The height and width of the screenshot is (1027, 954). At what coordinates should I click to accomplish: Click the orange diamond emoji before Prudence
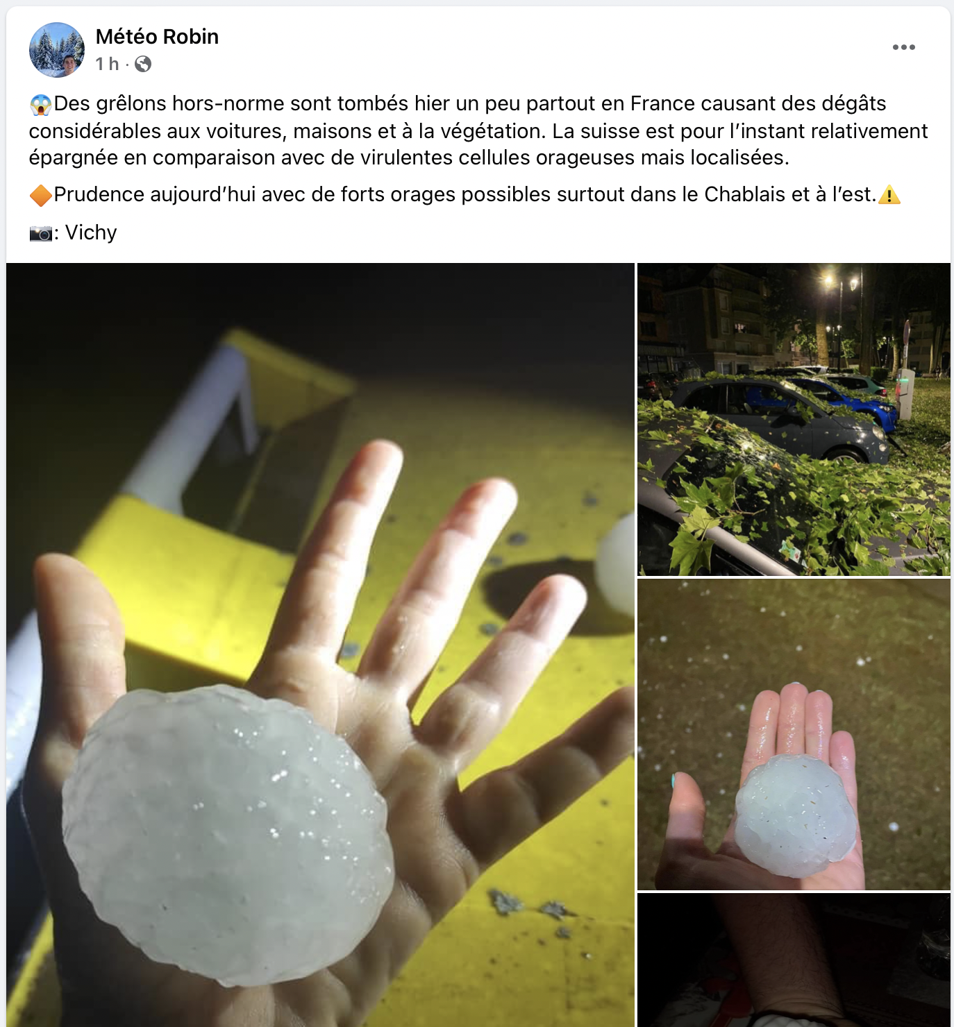click(41, 196)
